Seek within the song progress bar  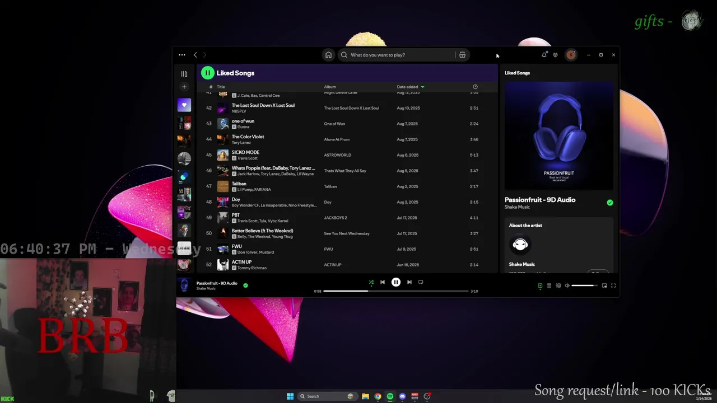[395, 291]
